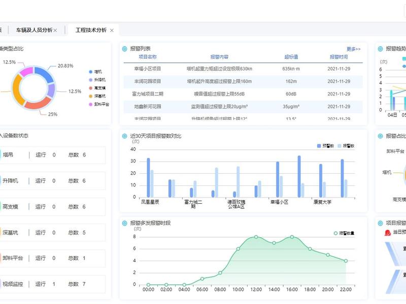Image resolution: width=406 pixels, height=304 pixels.
Task: Toggle the 卸料平台 legend item
Action: [99, 104]
